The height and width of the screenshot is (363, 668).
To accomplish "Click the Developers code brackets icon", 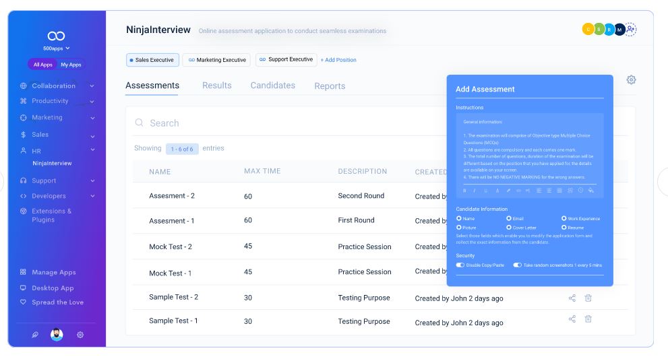I will click(x=24, y=196).
